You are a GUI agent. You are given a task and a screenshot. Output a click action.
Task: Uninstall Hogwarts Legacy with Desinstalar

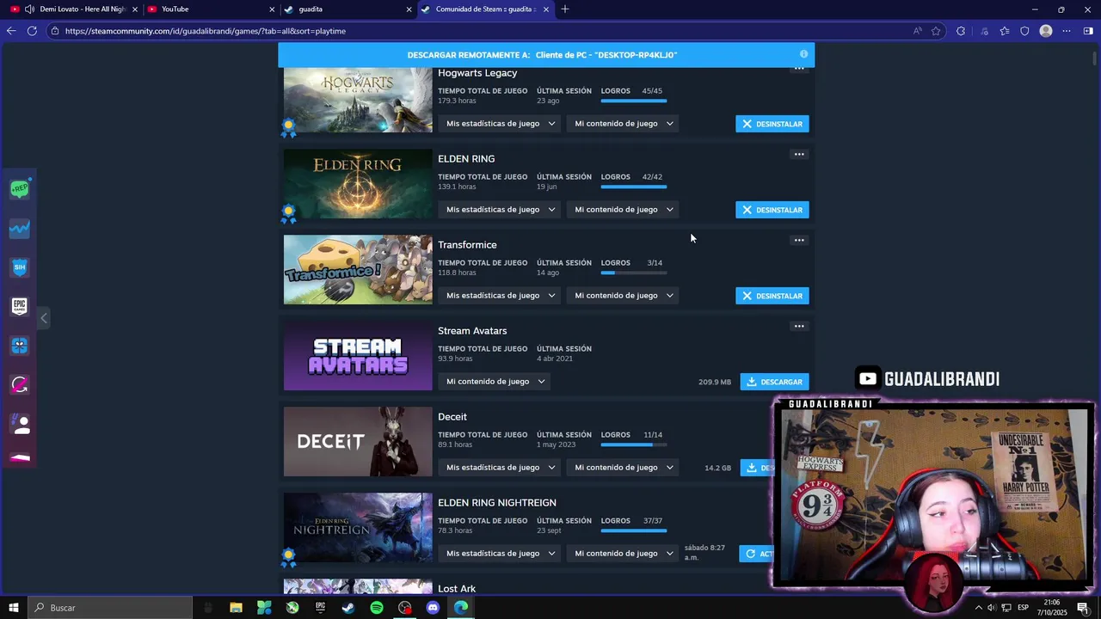click(772, 124)
